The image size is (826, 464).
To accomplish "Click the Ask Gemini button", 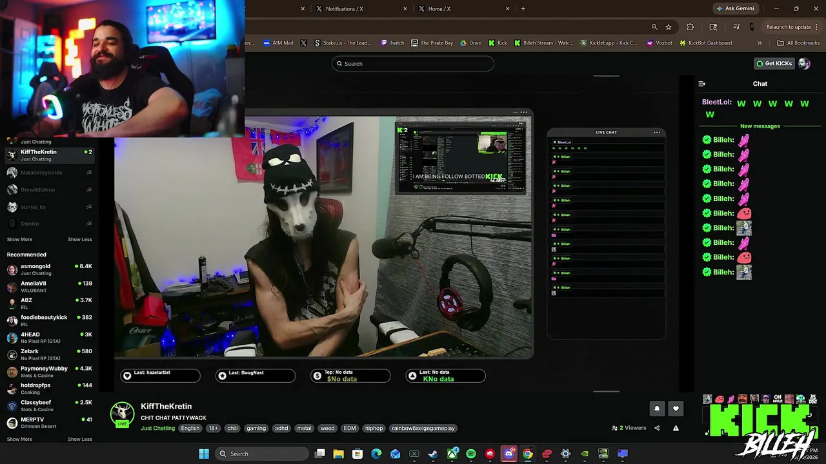I will (734, 8).
